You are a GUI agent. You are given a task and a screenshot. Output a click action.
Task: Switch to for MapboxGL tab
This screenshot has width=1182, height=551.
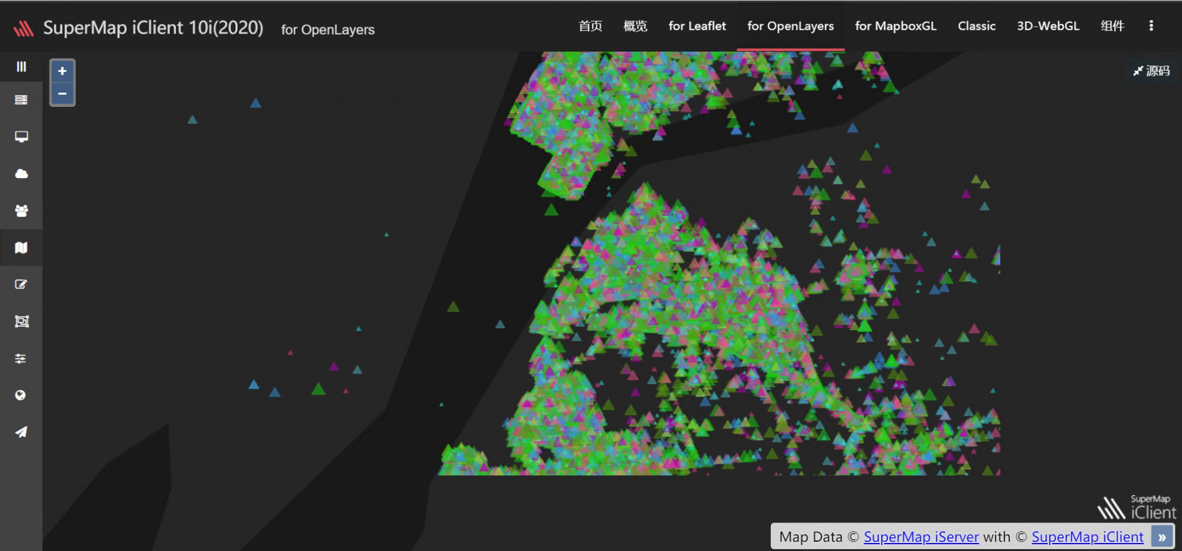895,26
